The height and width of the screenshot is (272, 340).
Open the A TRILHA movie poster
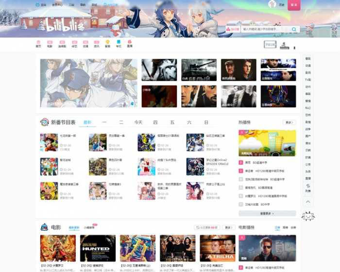(x=218, y=248)
